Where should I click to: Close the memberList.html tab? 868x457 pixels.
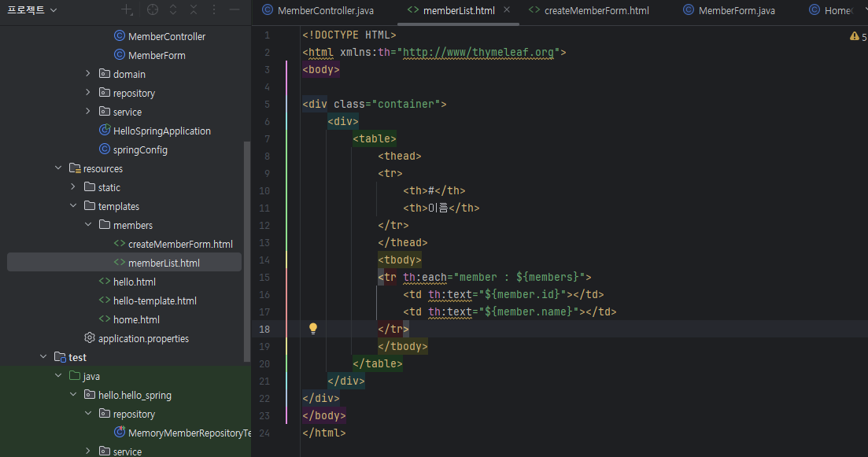507,10
